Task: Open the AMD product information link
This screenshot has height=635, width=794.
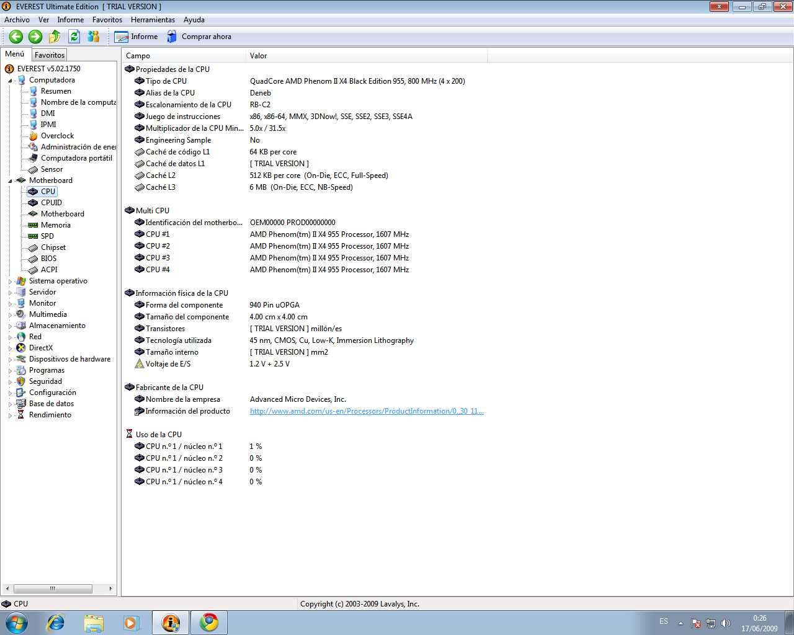Action: [367, 411]
